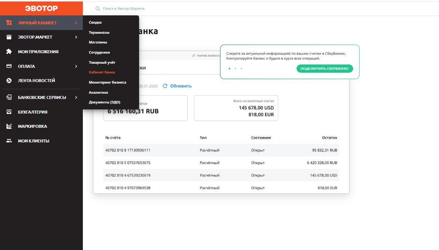Click the Остаток column header
This screenshot has height=250, width=439.
pos(330,138)
